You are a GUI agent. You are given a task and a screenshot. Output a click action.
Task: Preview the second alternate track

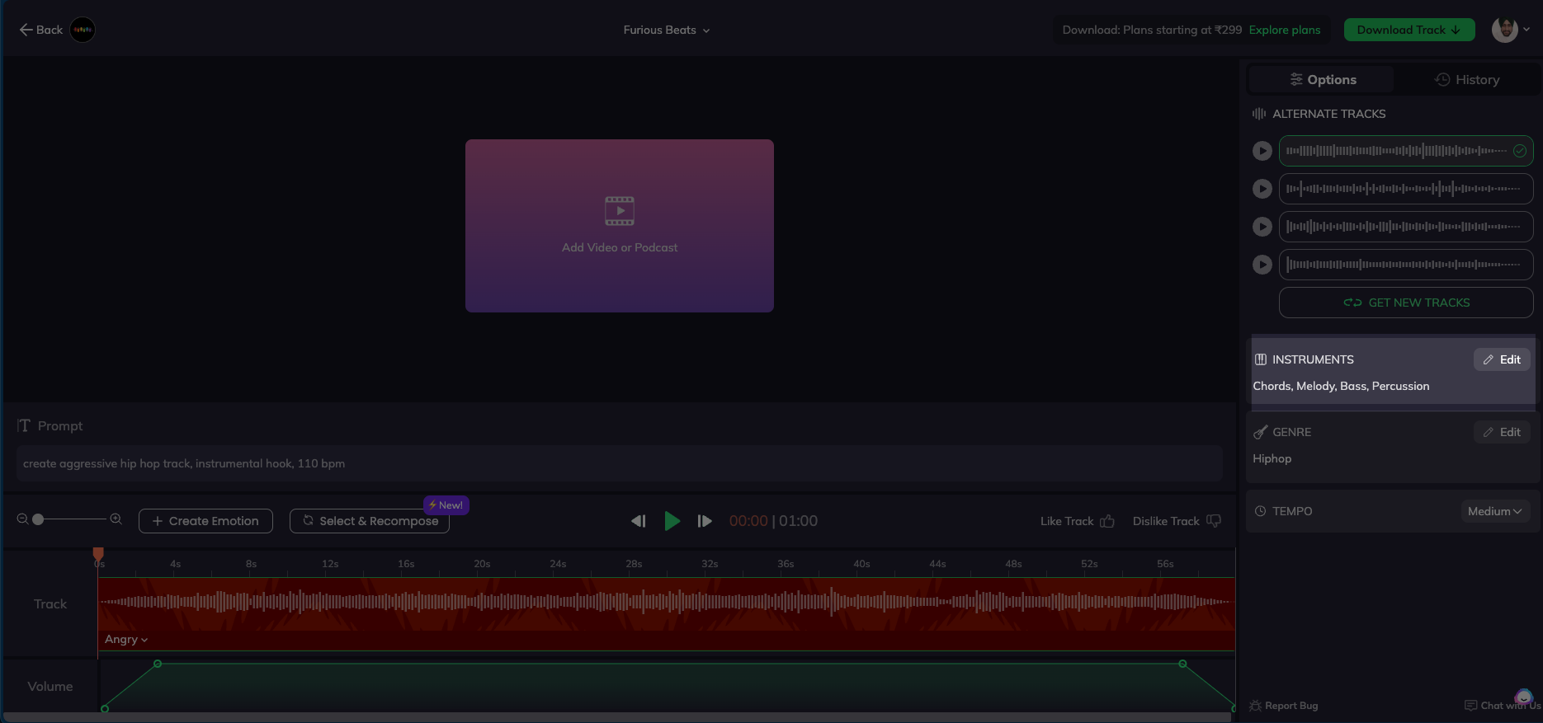point(1262,189)
